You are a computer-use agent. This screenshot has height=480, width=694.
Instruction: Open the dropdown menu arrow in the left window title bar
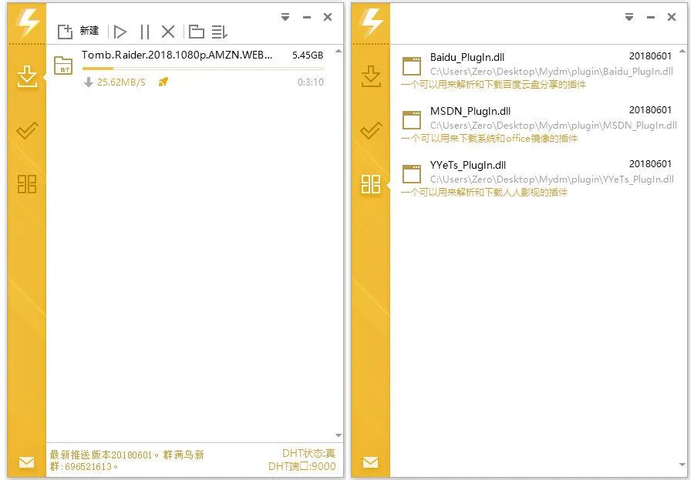pyautogui.click(x=285, y=17)
